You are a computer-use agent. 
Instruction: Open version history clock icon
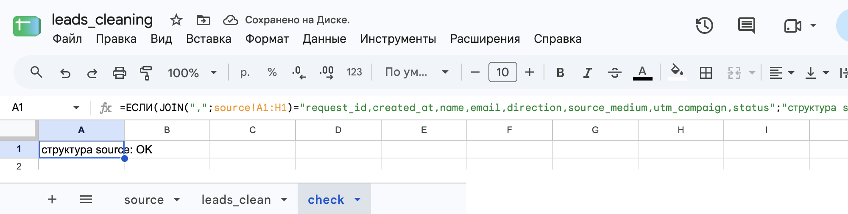[x=704, y=25]
